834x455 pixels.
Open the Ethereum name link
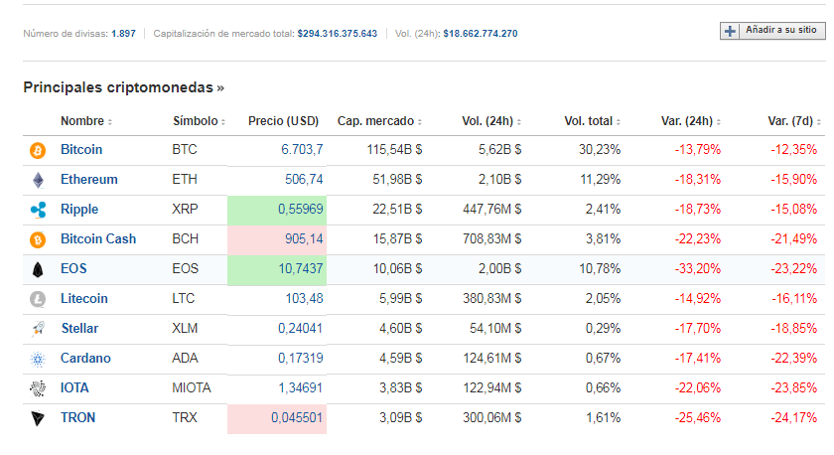(x=88, y=180)
